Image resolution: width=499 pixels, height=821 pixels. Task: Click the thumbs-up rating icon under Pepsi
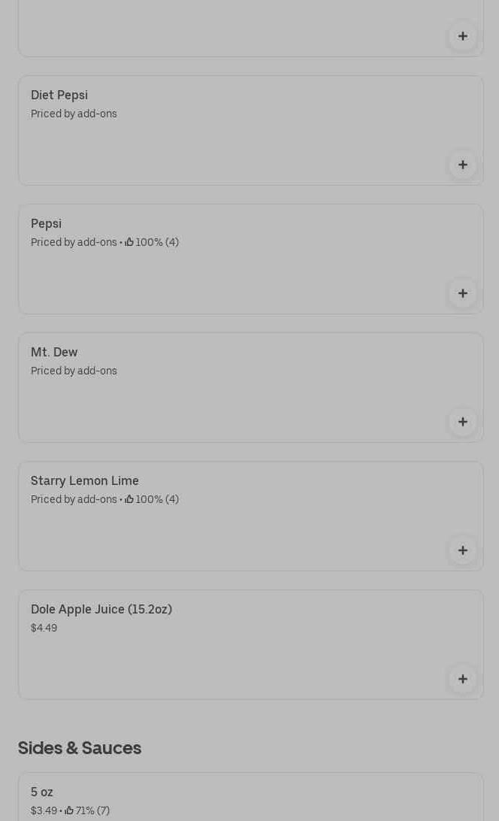[129, 242]
